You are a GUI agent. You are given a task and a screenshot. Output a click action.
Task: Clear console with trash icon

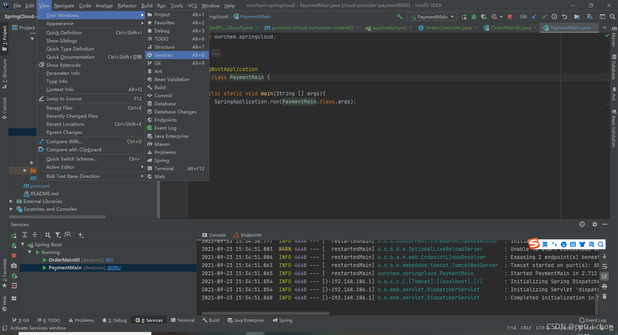[604, 296]
